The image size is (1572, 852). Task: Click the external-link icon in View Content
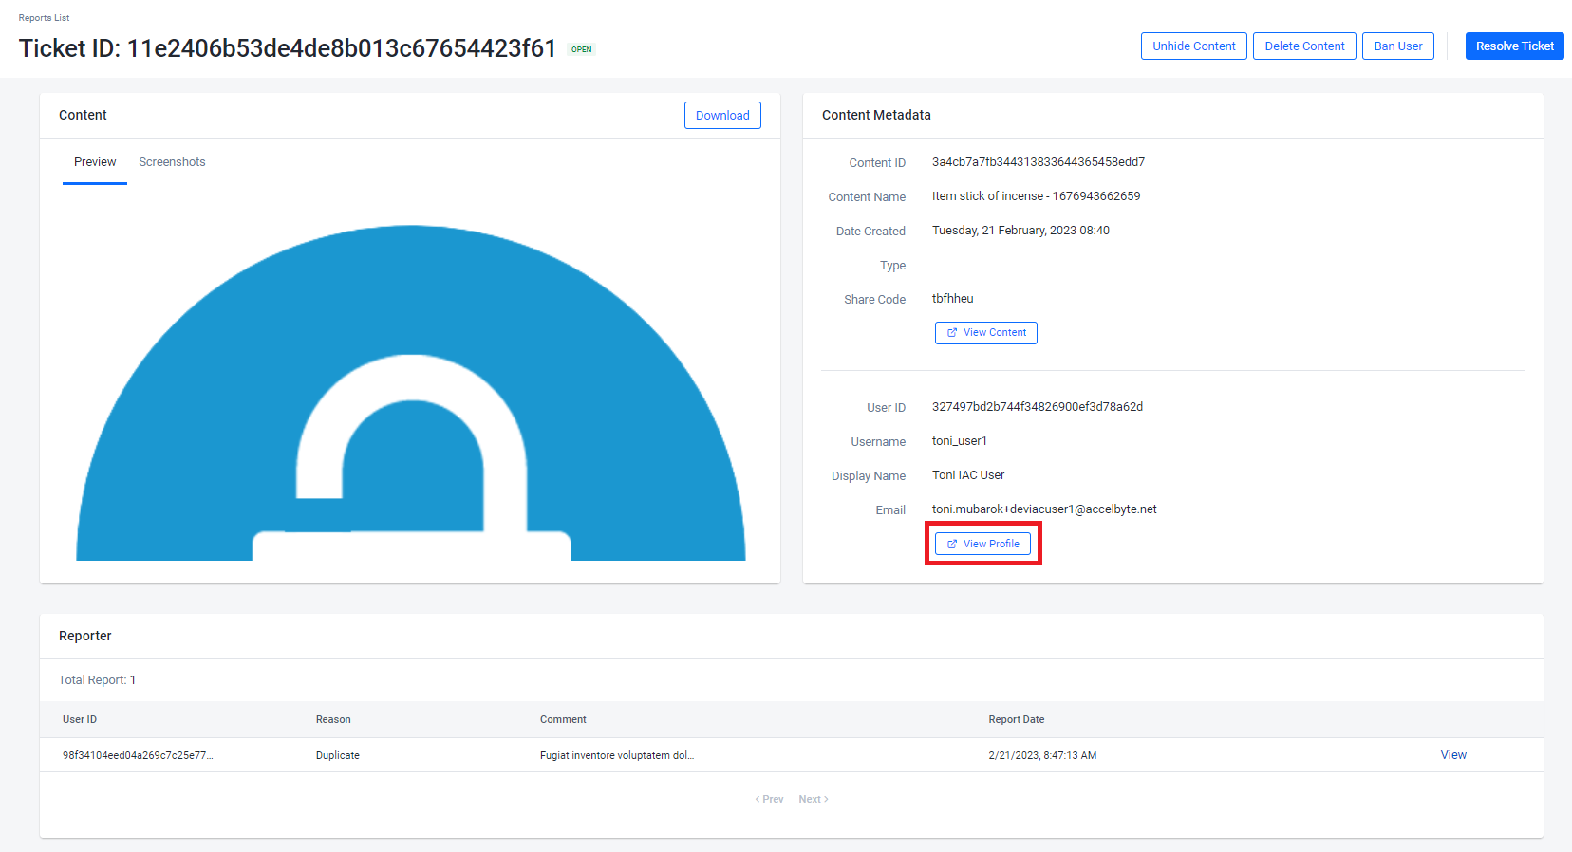tap(952, 333)
